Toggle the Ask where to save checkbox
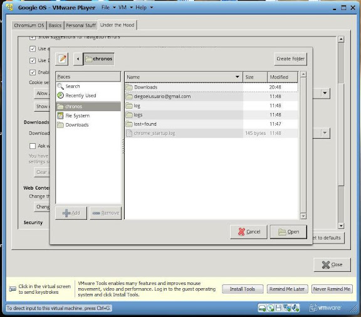Screen dimensions: 361x317 pyautogui.click(x=33, y=146)
